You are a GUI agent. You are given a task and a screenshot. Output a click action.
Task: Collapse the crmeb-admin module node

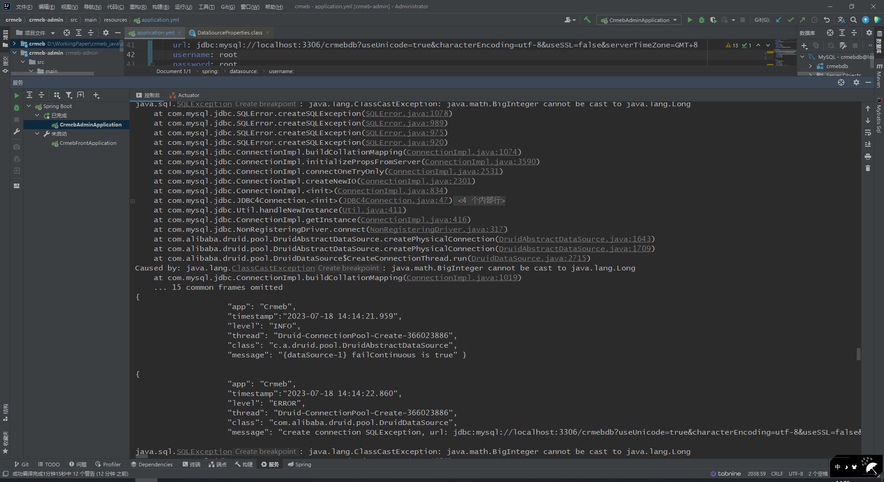pos(14,53)
